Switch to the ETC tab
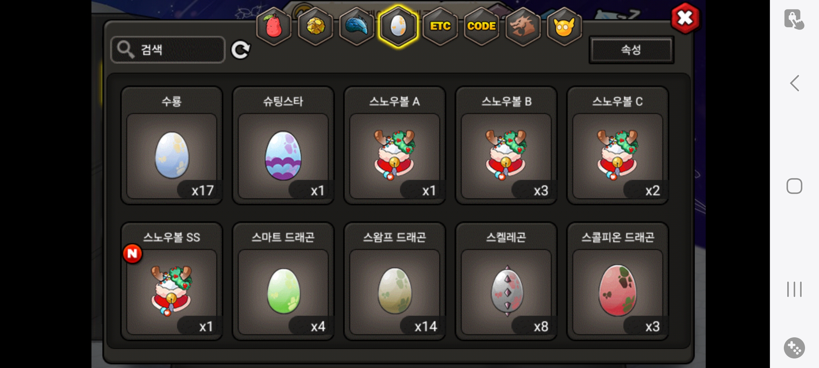The height and width of the screenshot is (368, 819). 440,27
